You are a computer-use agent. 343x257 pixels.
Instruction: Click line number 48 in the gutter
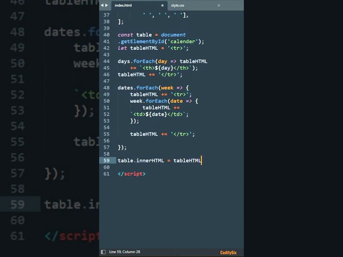click(x=106, y=88)
